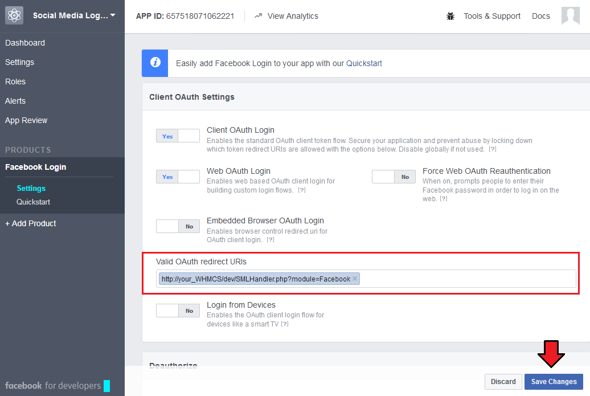Go to Dashboard in sidebar
The width and height of the screenshot is (590, 396).
[25, 43]
